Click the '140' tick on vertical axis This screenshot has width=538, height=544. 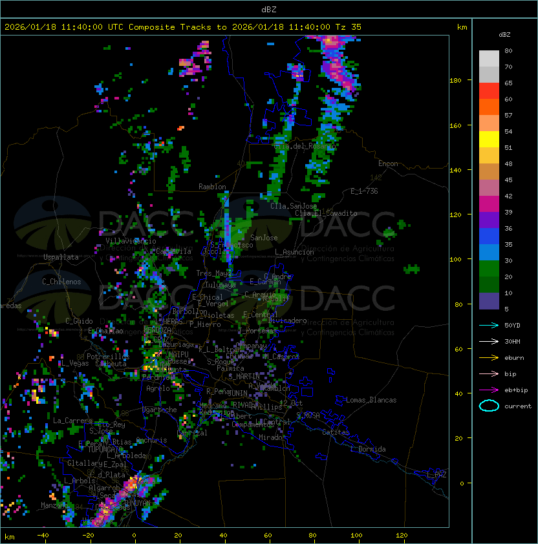click(x=455, y=170)
